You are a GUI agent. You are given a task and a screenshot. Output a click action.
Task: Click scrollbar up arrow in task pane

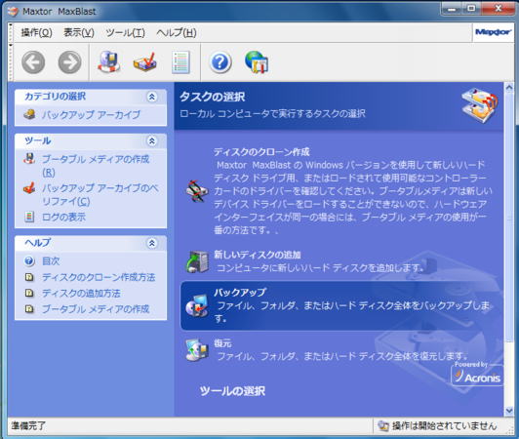[x=509, y=87]
